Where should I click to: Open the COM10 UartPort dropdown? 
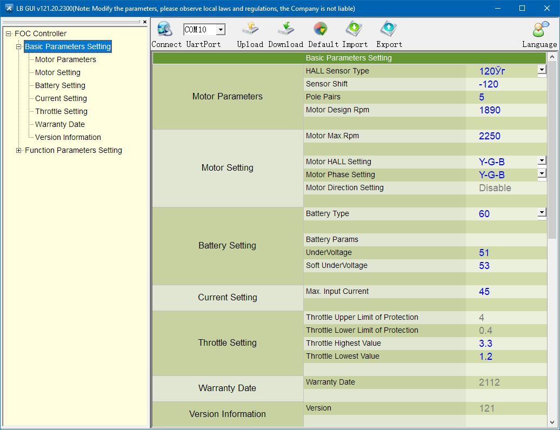click(x=221, y=30)
